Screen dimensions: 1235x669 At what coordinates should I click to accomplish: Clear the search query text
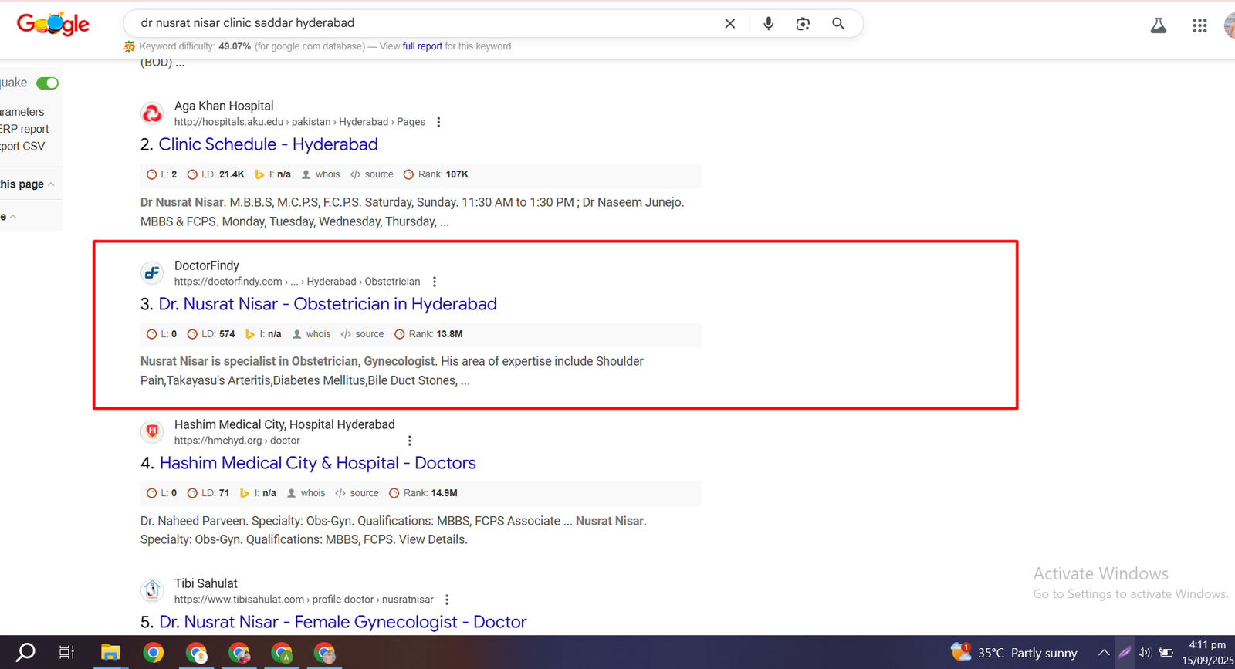click(x=729, y=24)
